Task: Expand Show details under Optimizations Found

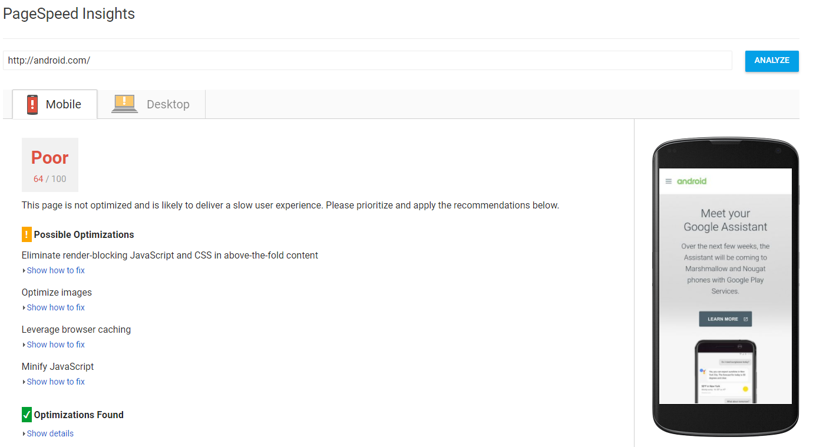Action: pyautogui.click(x=50, y=433)
